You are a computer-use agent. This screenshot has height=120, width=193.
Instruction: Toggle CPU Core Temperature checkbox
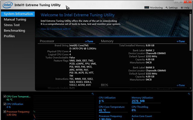pos(5,96)
